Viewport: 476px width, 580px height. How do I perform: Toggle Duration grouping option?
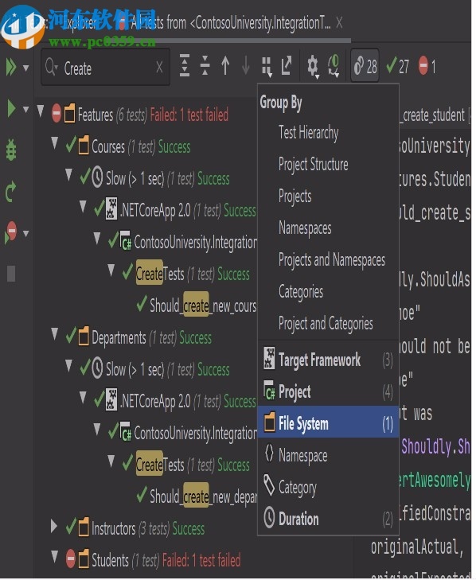tap(328, 519)
